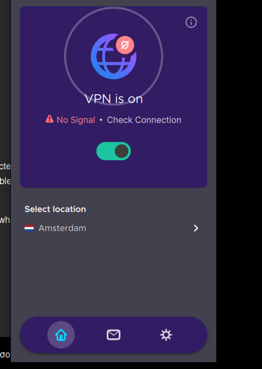This screenshot has height=369, width=262.
Task: Click the Netherlands flag icon
Action: pos(29,228)
